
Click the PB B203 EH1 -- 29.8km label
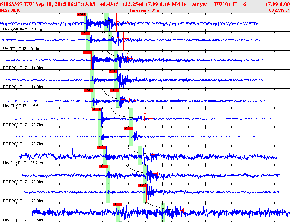[x=24, y=201]
